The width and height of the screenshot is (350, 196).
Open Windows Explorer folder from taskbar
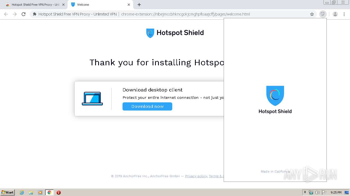pyautogui.click(x=31, y=192)
